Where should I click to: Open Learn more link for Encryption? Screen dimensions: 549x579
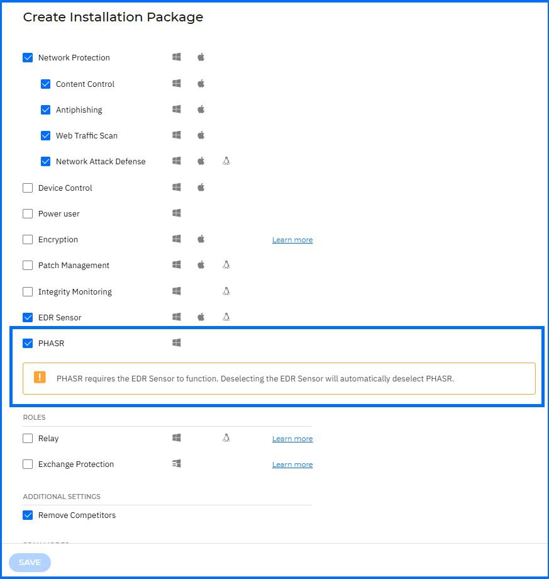pos(292,240)
